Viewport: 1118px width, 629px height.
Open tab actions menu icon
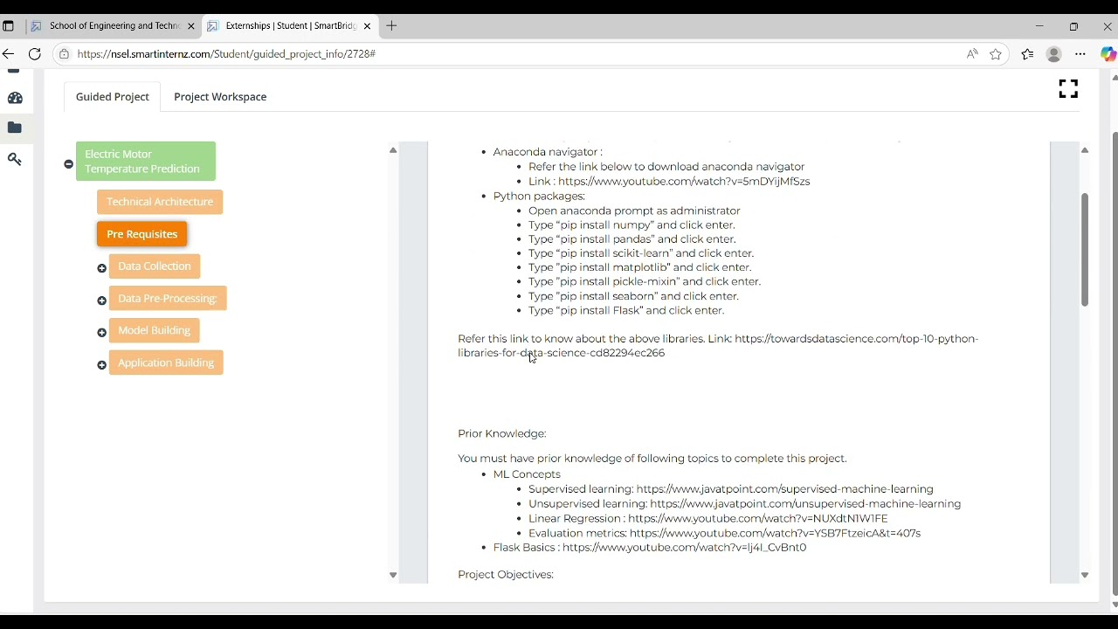click(9, 26)
